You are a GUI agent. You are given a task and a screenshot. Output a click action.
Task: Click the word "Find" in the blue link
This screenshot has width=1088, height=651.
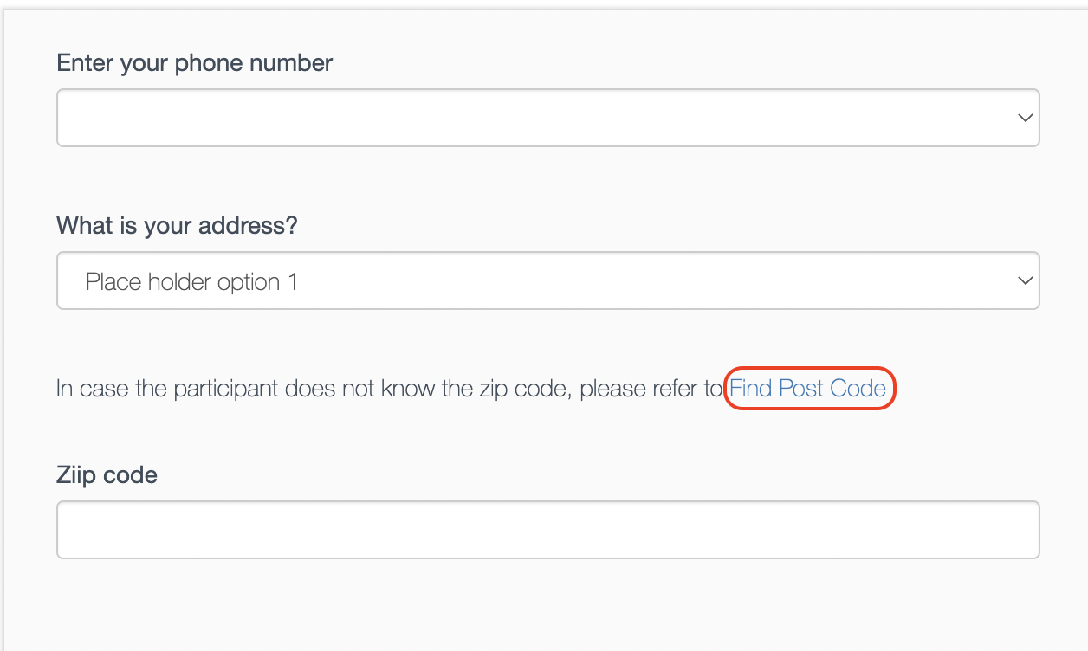[x=750, y=388]
